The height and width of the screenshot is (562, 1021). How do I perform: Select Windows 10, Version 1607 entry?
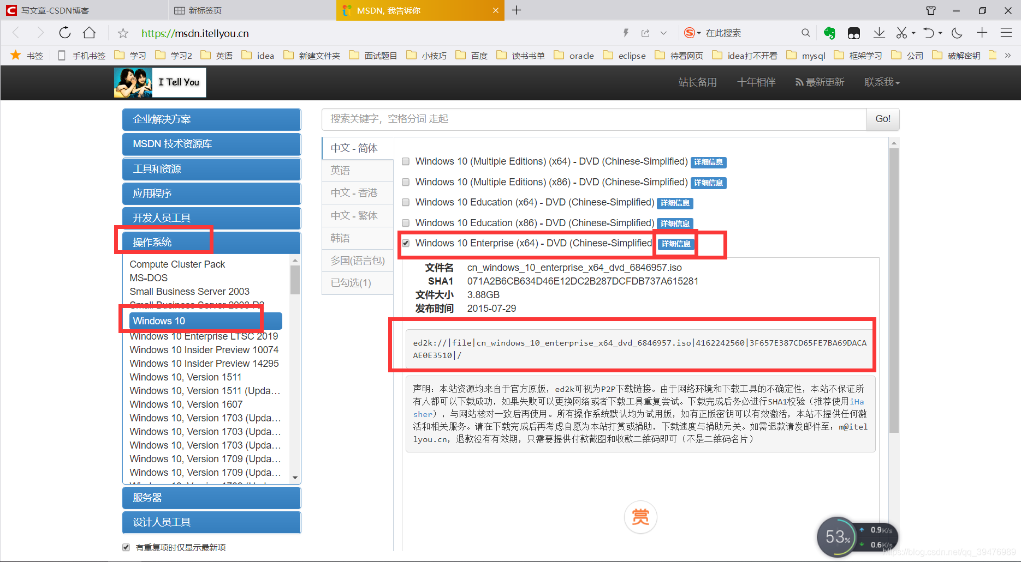(x=186, y=404)
